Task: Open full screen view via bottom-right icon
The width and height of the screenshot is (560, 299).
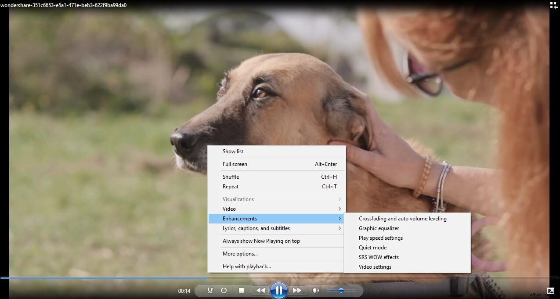Action: pyautogui.click(x=550, y=291)
